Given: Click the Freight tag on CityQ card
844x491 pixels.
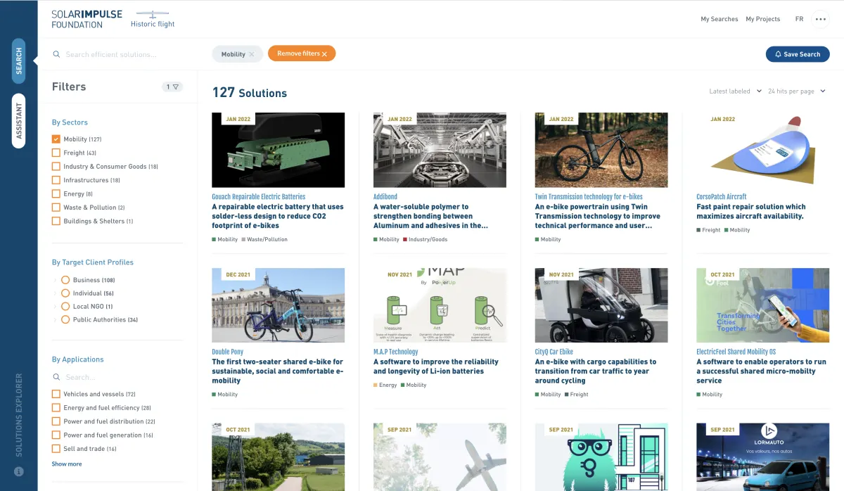Looking at the screenshot, I should [577, 395].
